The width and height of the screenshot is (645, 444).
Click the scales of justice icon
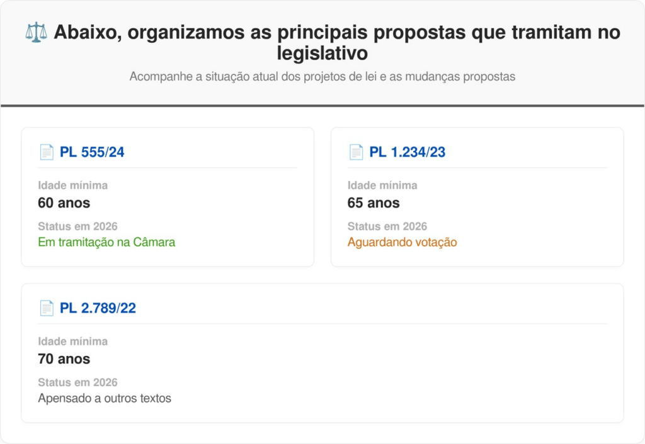coord(37,32)
